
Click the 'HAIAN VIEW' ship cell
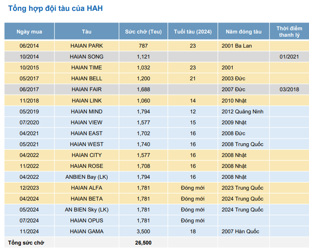87,122
